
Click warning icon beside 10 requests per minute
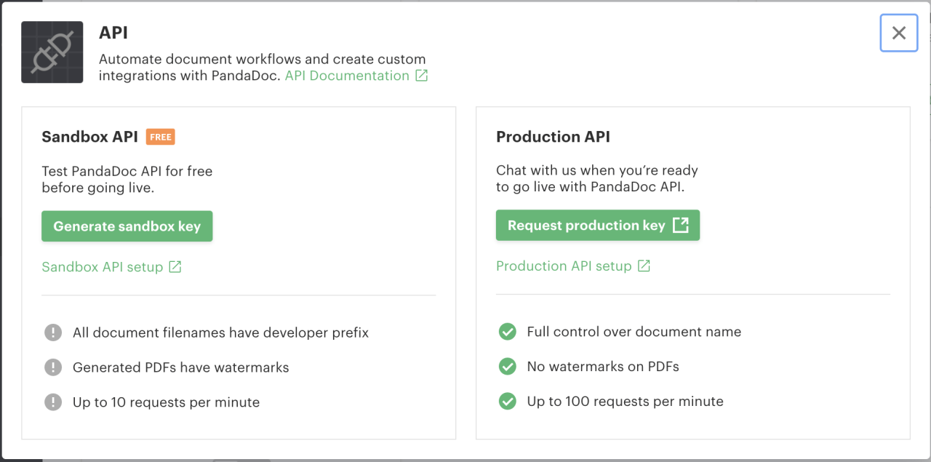[53, 402]
